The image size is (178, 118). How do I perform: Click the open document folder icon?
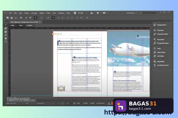click(x=12, y=18)
